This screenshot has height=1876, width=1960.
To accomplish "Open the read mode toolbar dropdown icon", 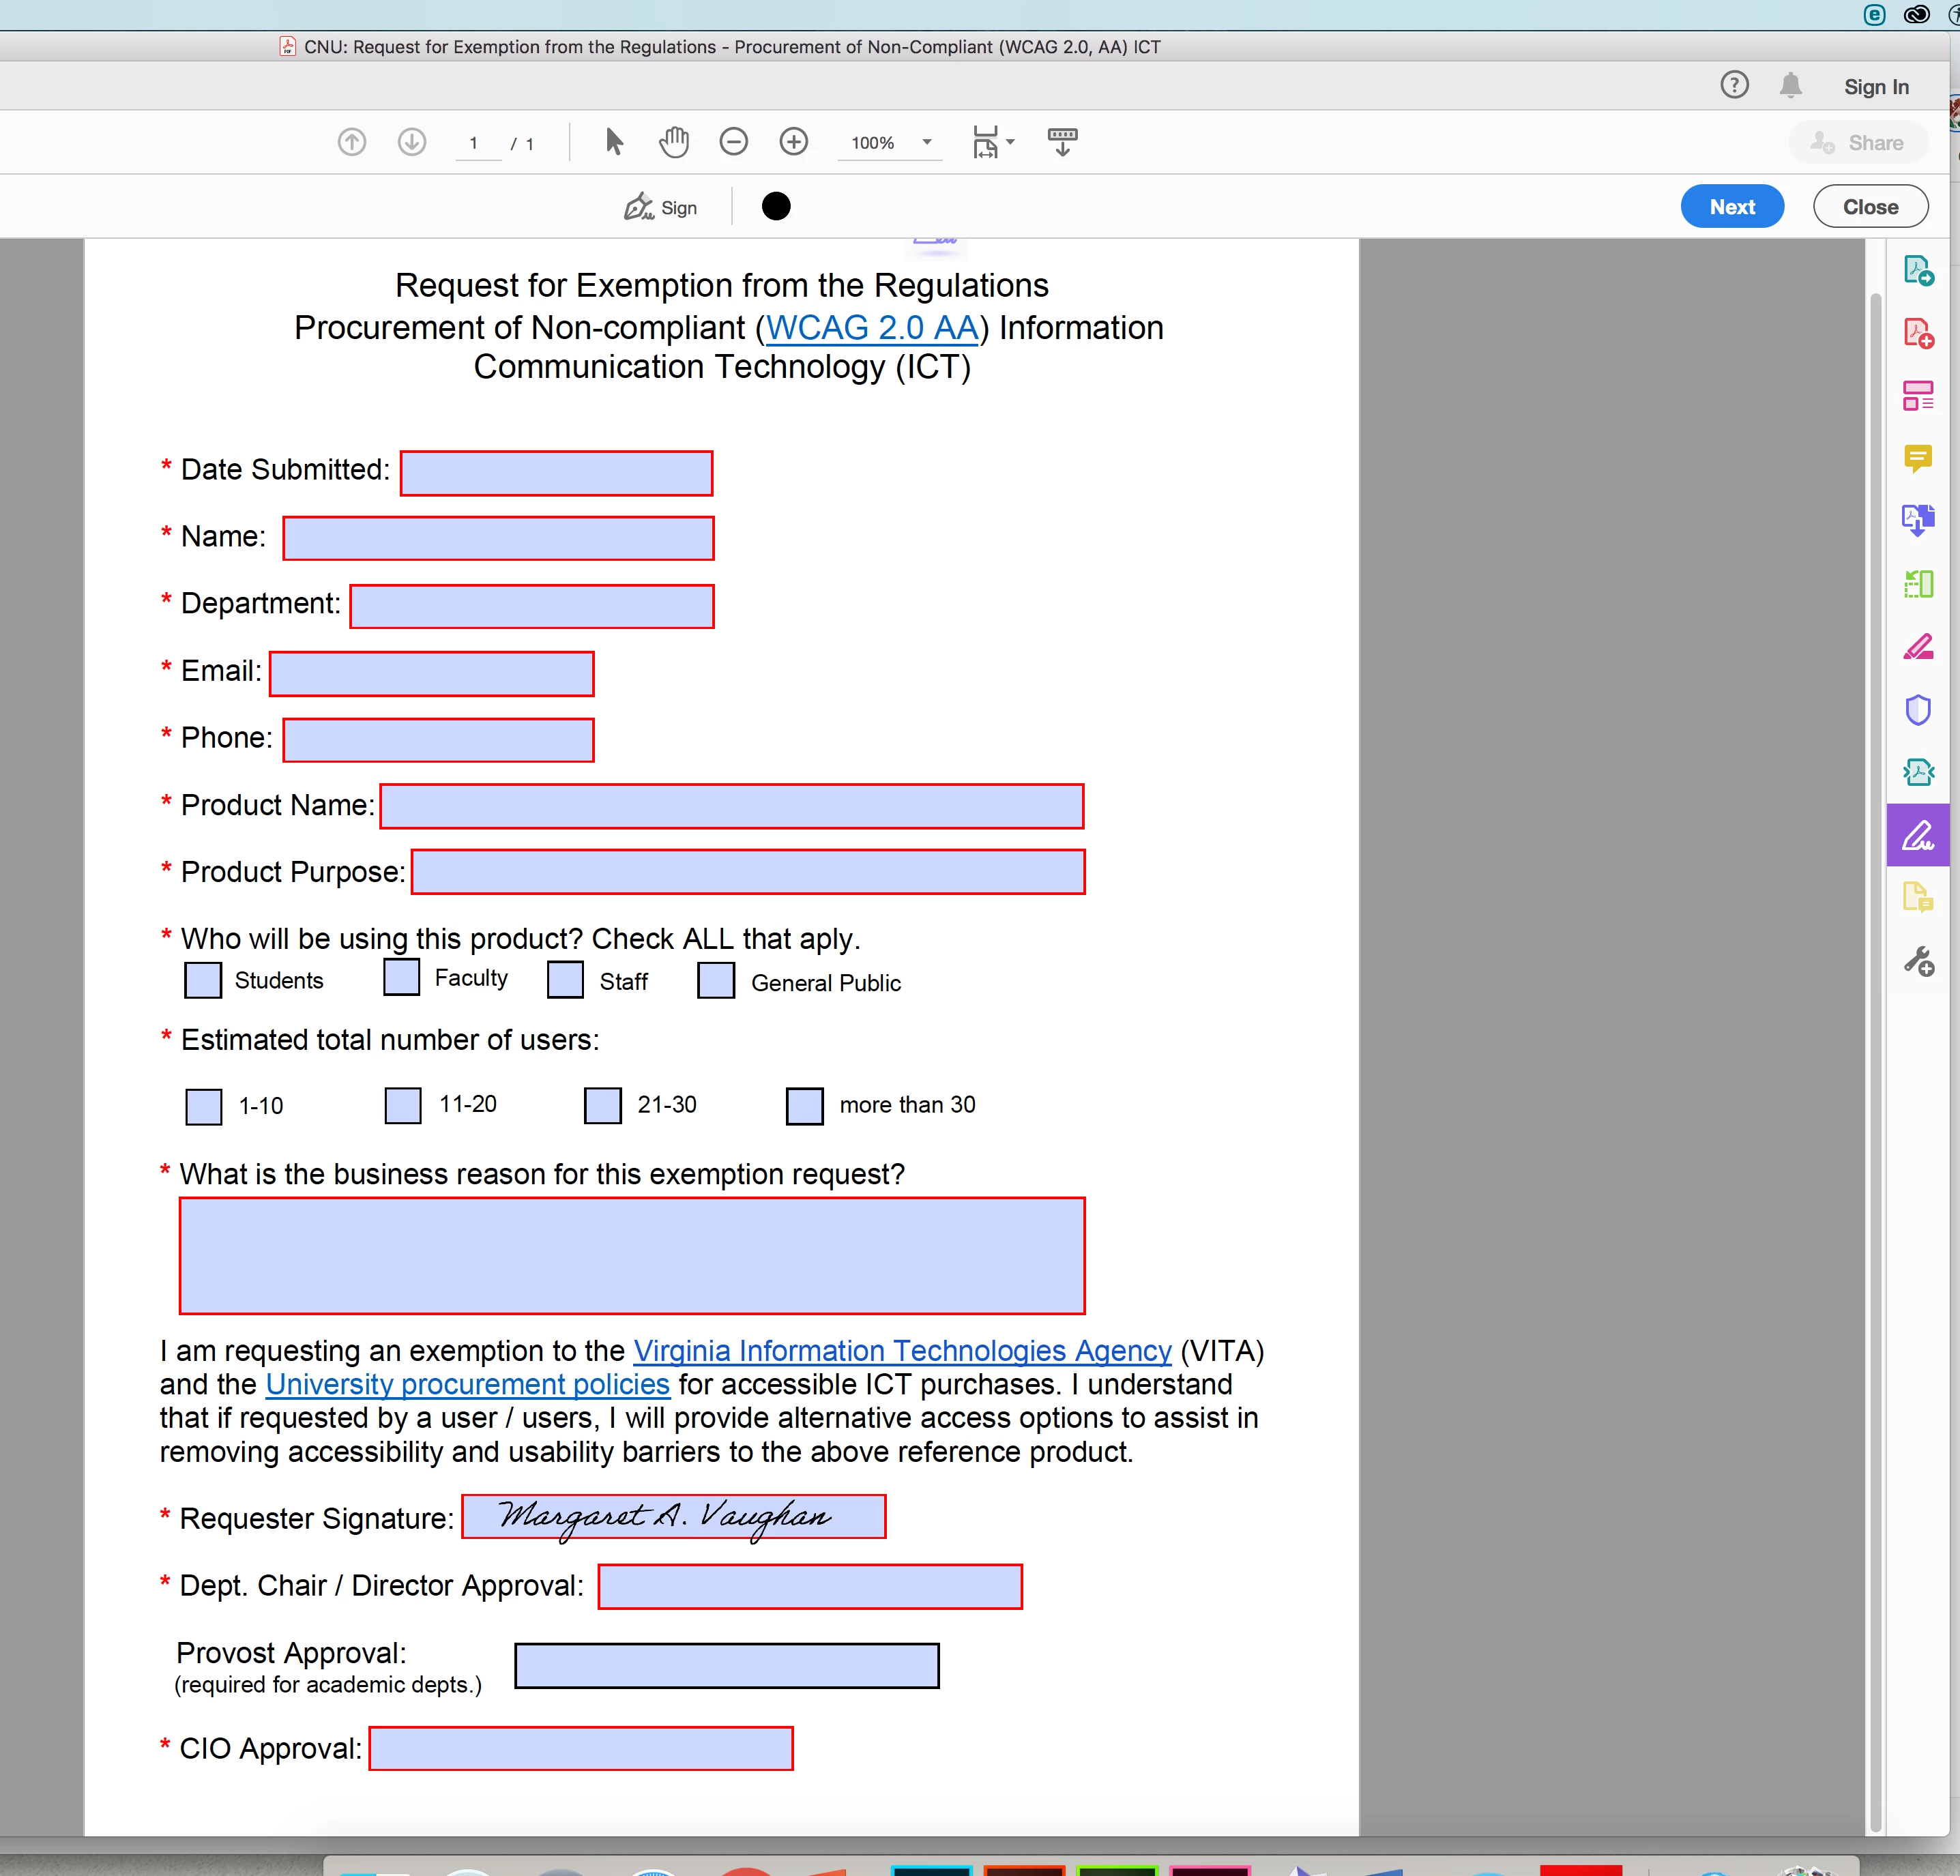I will coord(1062,142).
